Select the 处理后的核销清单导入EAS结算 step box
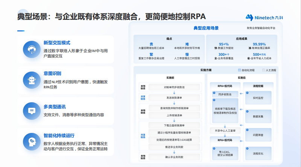The width and height of the screenshot is (301, 167). [x=174, y=140]
